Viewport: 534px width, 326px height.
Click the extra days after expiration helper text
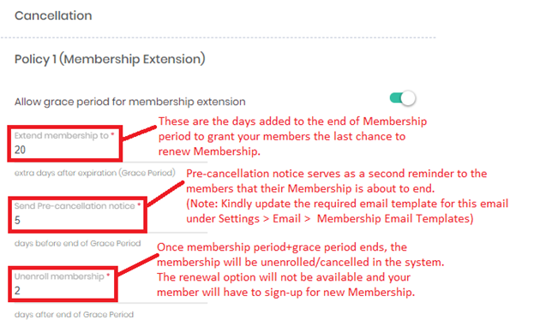click(94, 173)
